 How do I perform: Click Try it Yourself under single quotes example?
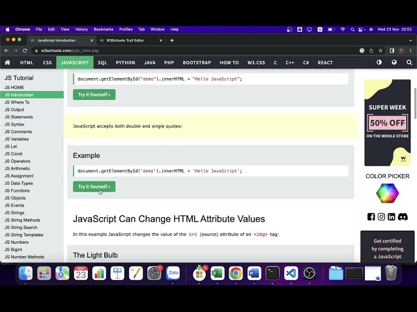[x=94, y=187]
